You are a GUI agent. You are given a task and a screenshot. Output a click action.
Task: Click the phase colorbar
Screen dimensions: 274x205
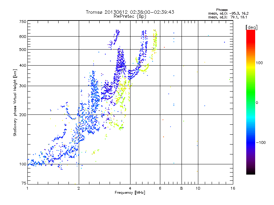pyautogui.click(x=251, y=102)
